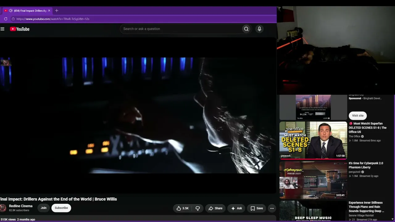
Task: Start voice search with microphone icon
Action: 259,29
